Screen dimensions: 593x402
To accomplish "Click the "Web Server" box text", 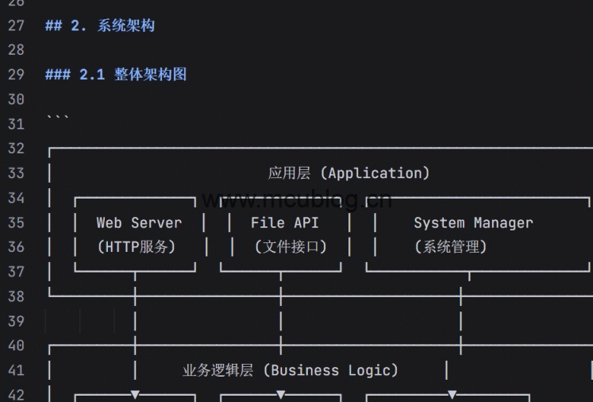I will click(139, 223).
